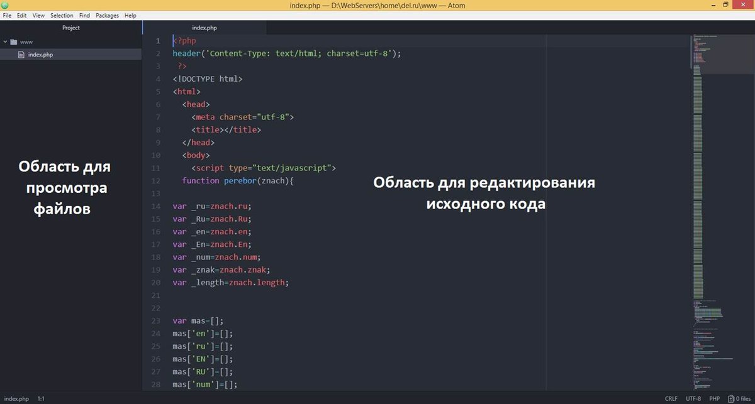Click line number 28 in the gutter

pos(156,385)
